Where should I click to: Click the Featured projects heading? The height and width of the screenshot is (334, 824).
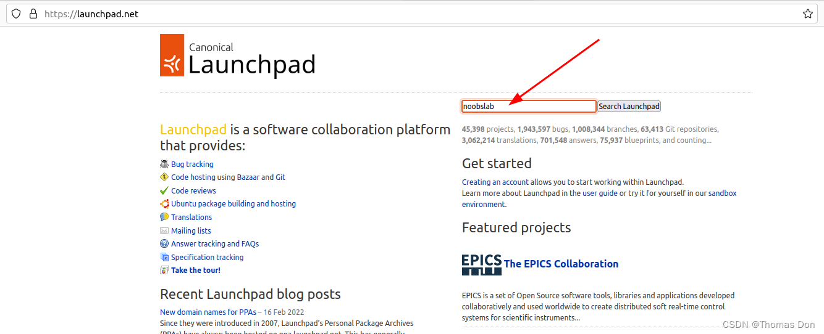tap(516, 227)
